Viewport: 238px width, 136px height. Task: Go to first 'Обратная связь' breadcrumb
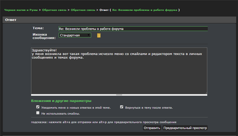54,10
